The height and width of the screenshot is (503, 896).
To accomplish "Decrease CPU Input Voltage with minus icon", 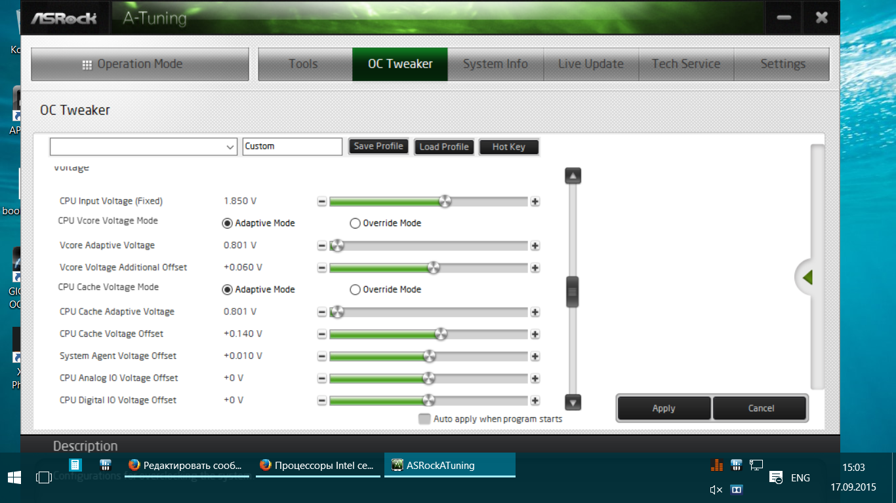I will [x=321, y=202].
